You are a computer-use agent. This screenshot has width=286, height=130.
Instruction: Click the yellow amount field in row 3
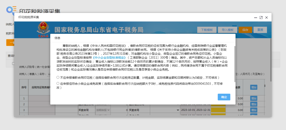coord(218,110)
